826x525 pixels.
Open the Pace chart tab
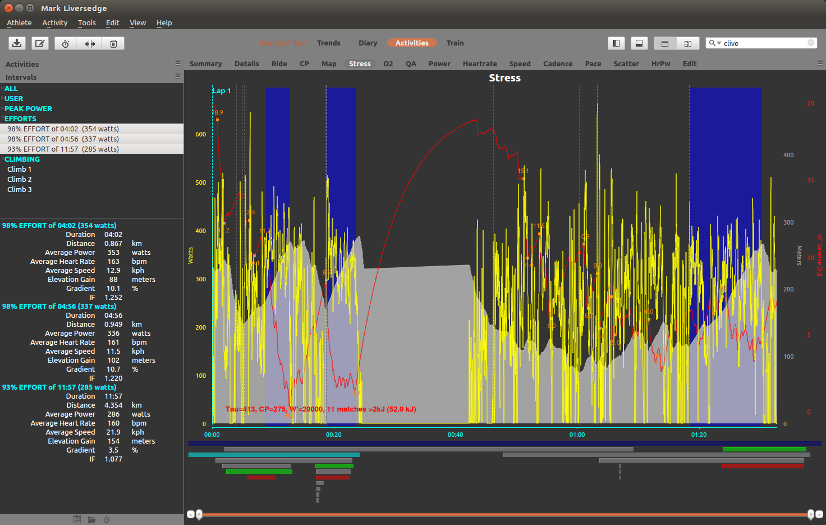click(x=593, y=64)
